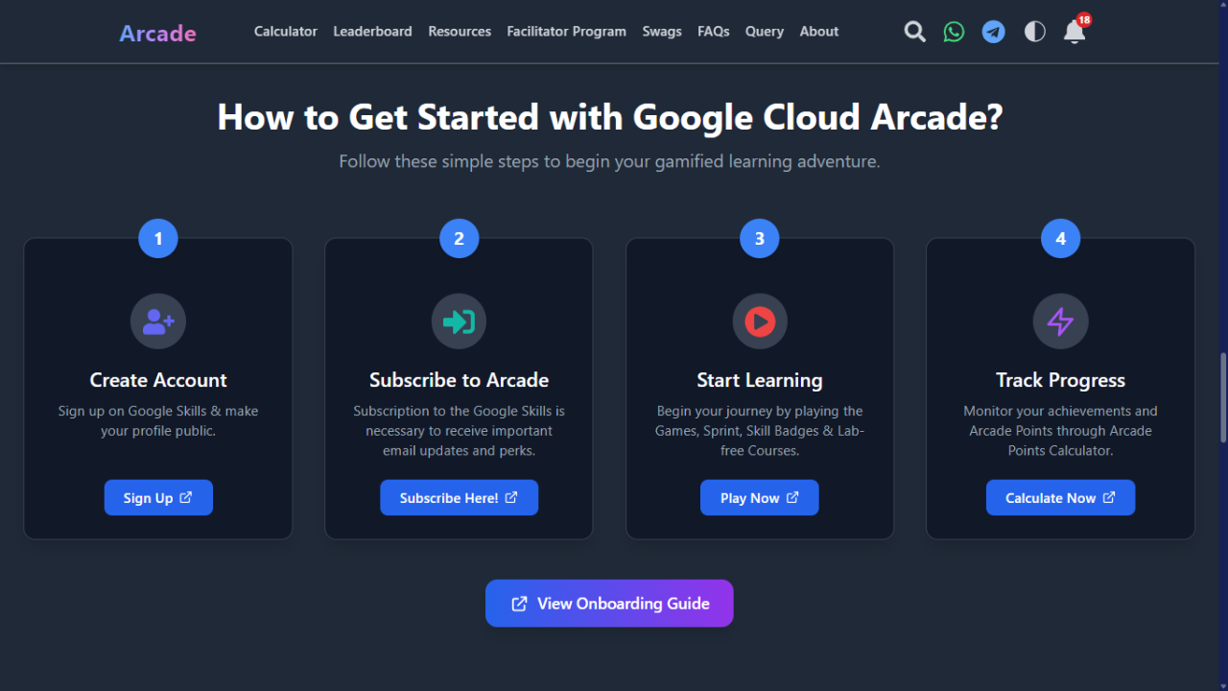This screenshot has width=1228, height=691.
Task: Open the Query nav item
Action: [x=765, y=32]
